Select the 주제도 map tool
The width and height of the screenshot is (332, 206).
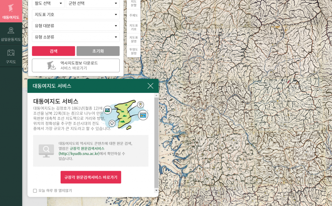coord(134,15)
